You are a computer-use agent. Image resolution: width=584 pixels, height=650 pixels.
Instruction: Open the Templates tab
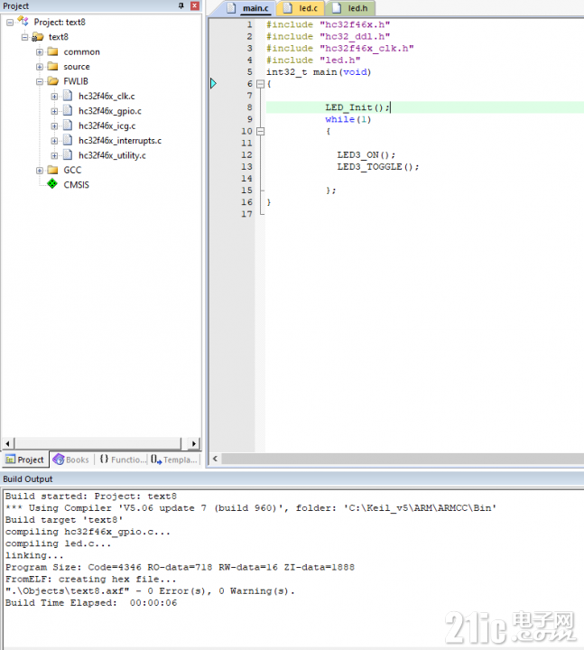click(x=174, y=460)
